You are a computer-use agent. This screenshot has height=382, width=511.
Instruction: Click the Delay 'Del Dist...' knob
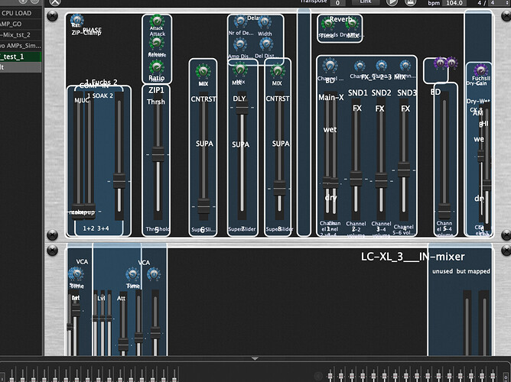[x=266, y=44]
